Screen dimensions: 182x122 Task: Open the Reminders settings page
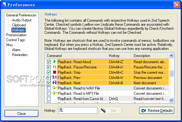click(x=20, y=55)
